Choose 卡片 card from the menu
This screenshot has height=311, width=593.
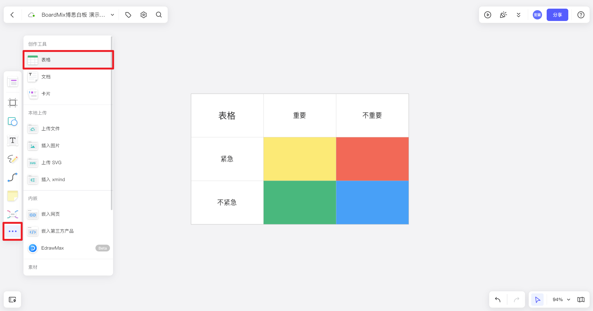pos(68,94)
